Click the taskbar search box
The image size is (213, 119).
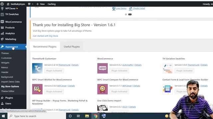37,116
